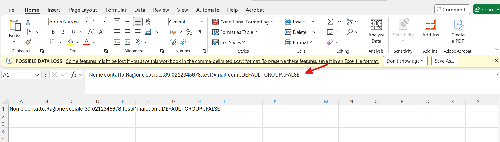500x142 pixels.
Task: Toggle Bold formatting
Action: 53,32
